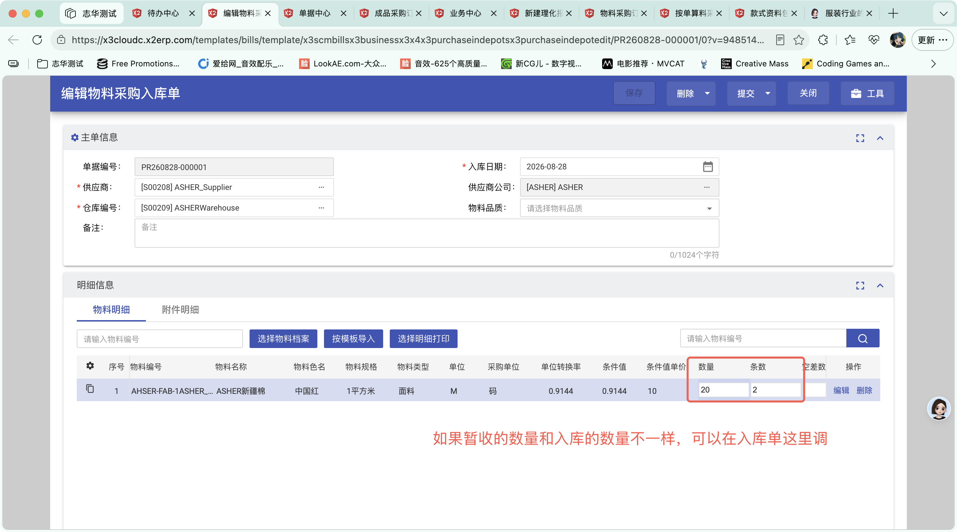Viewport: 957px width, 532px height.
Task: Switch to the attachment details tab
Action: point(180,310)
